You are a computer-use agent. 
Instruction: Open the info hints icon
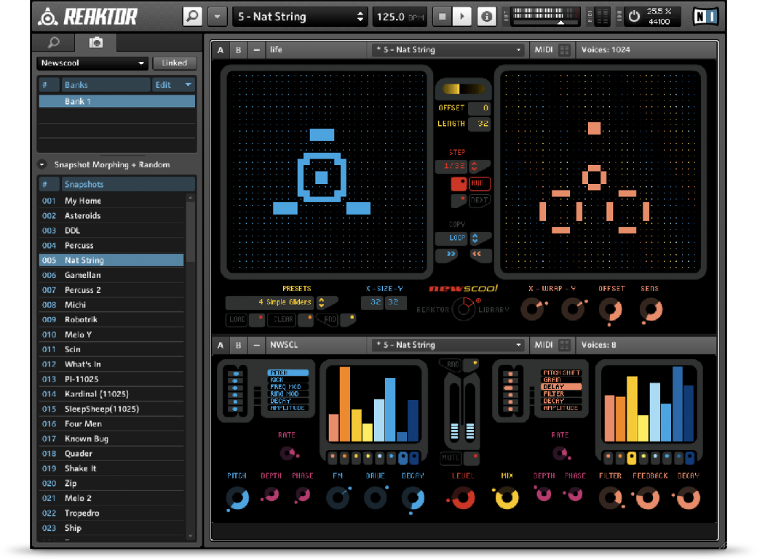[x=487, y=17]
